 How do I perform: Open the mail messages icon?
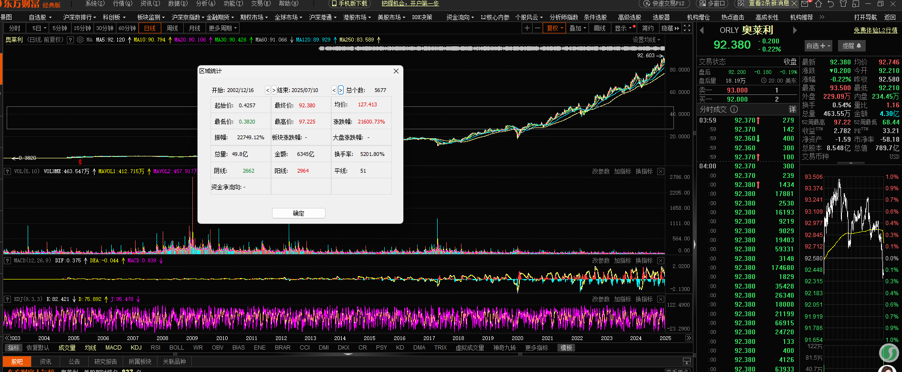805,4
